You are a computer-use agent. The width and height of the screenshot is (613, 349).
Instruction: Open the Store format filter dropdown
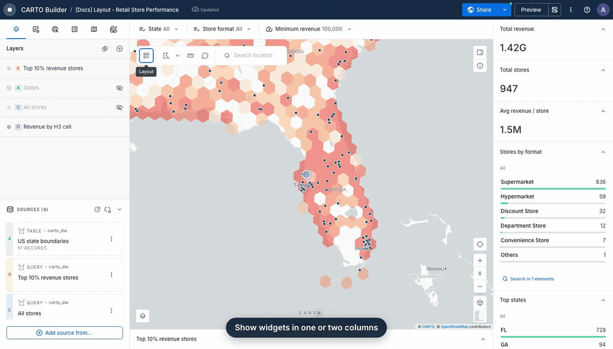coord(222,29)
